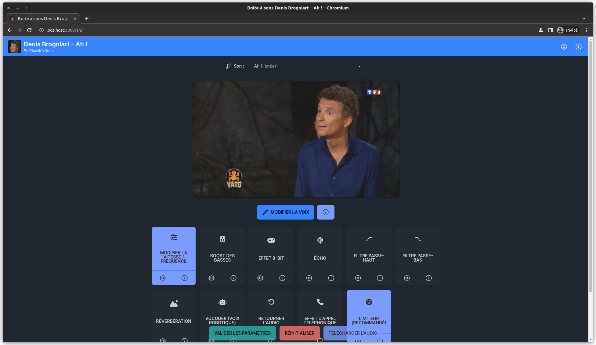Expand the Chromium tab search chevron
596x345 pixels.
pyautogui.click(x=583, y=19)
